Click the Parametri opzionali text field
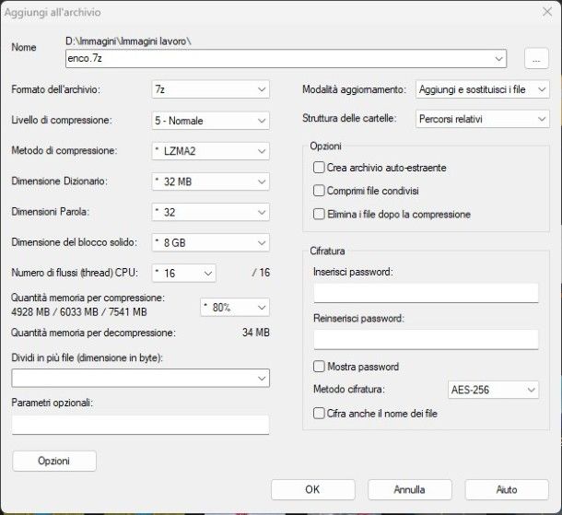 click(140, 425)
